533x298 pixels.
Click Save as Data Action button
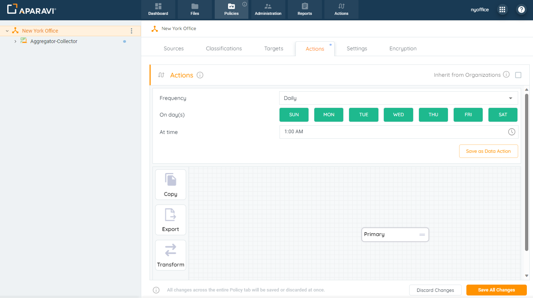click(x=488, y=151)
